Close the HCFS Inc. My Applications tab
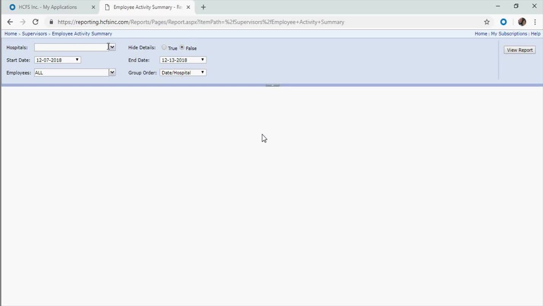The height and width of the screenshot is (306, 543). click(93, 7)
